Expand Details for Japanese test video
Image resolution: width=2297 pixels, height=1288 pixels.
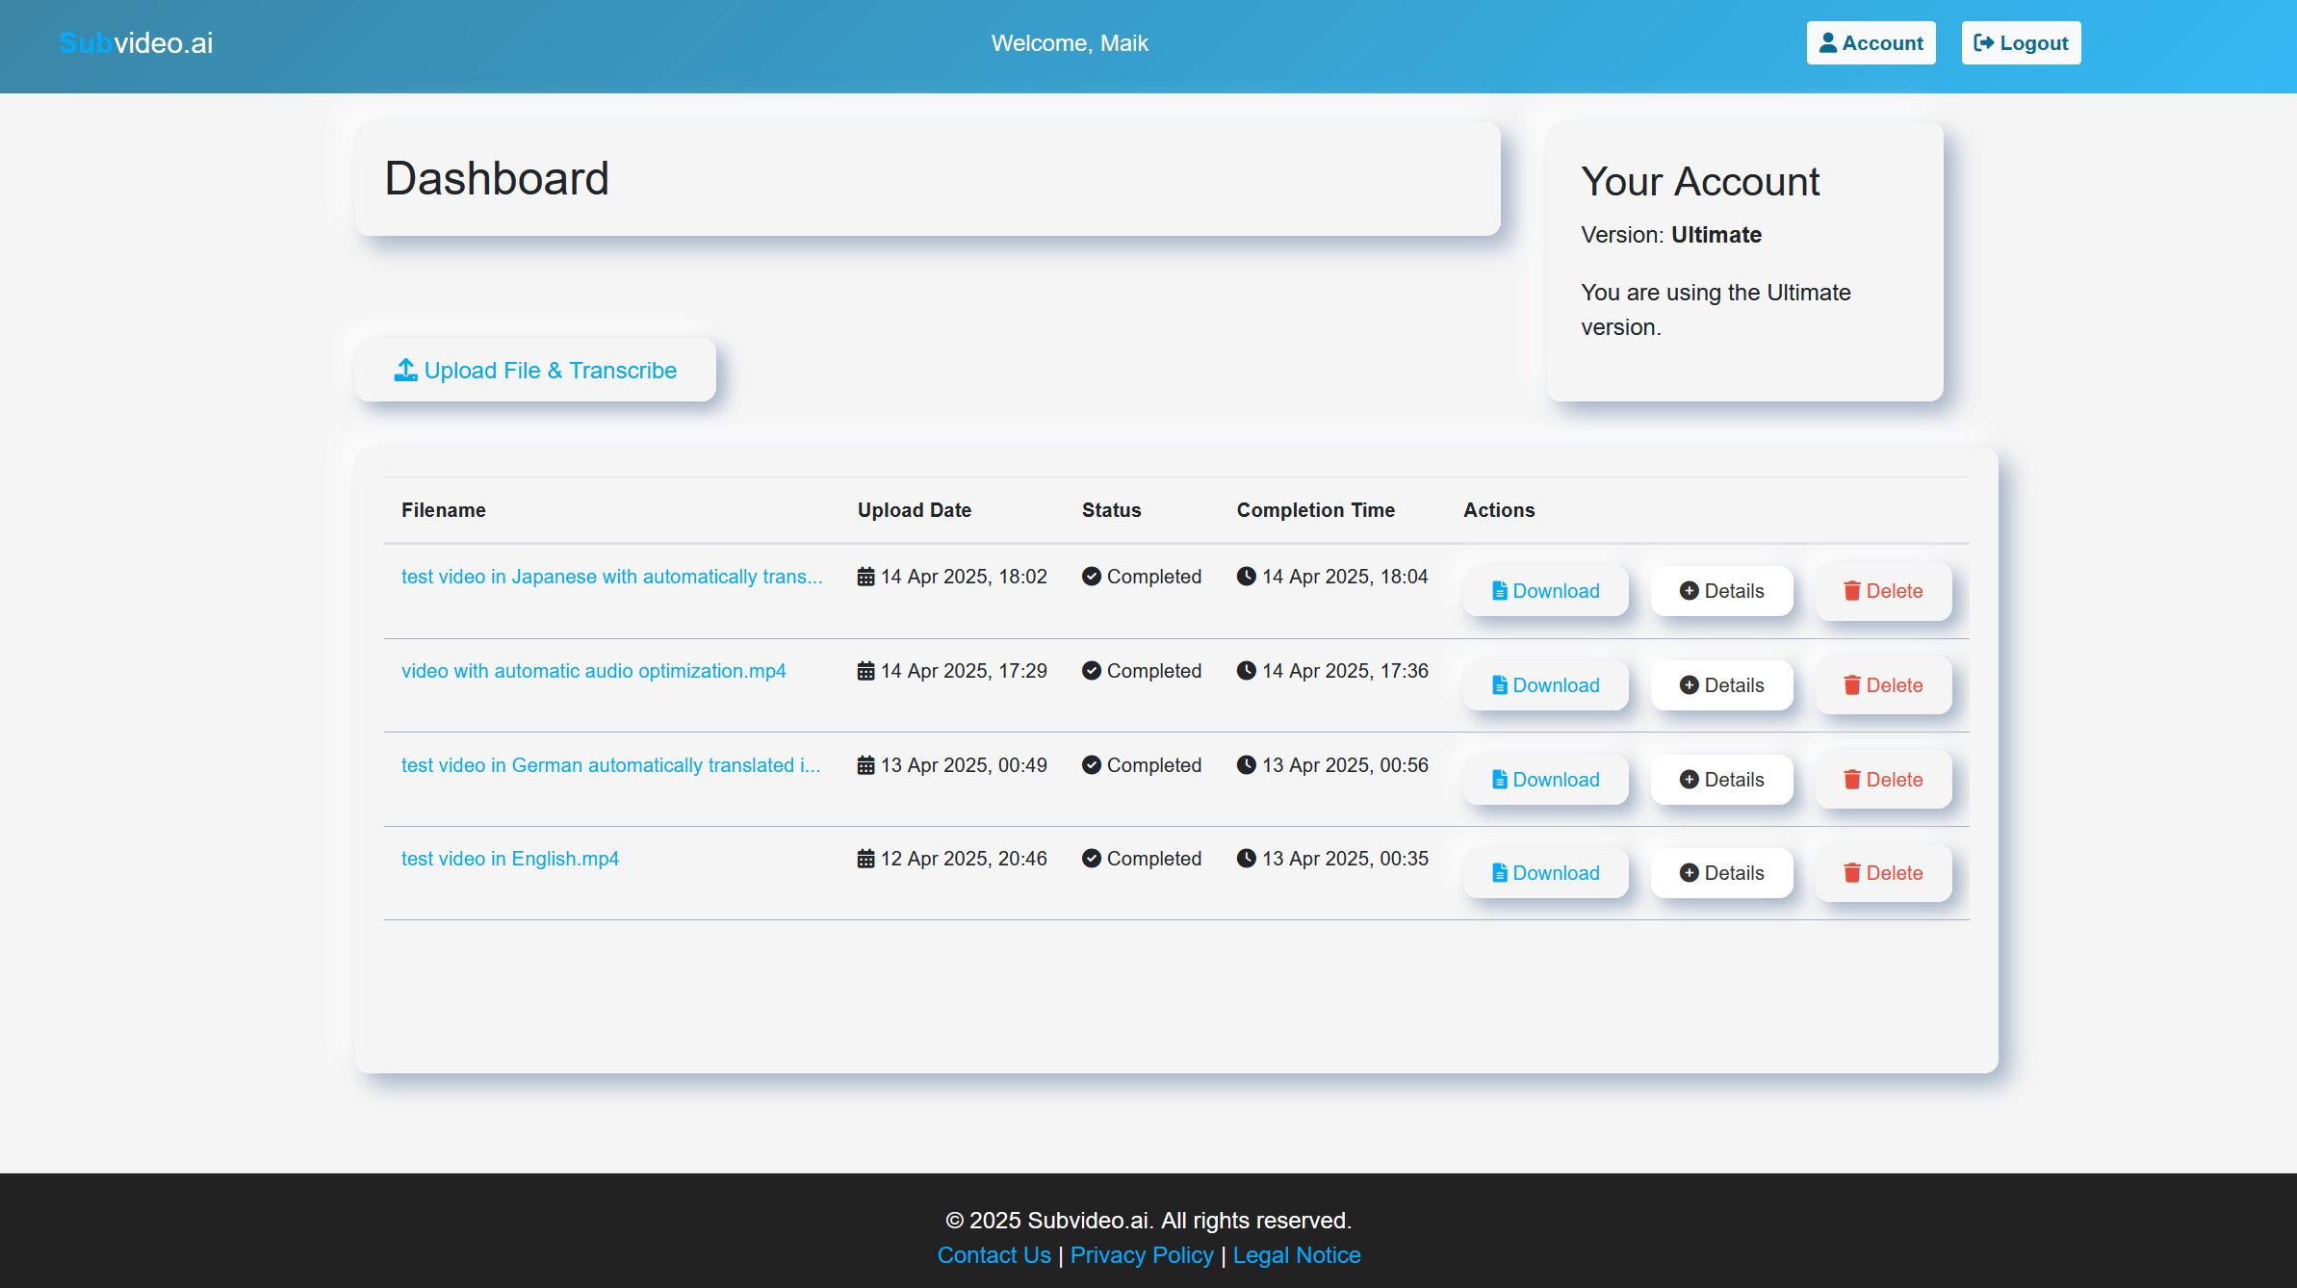(1721, 591)
